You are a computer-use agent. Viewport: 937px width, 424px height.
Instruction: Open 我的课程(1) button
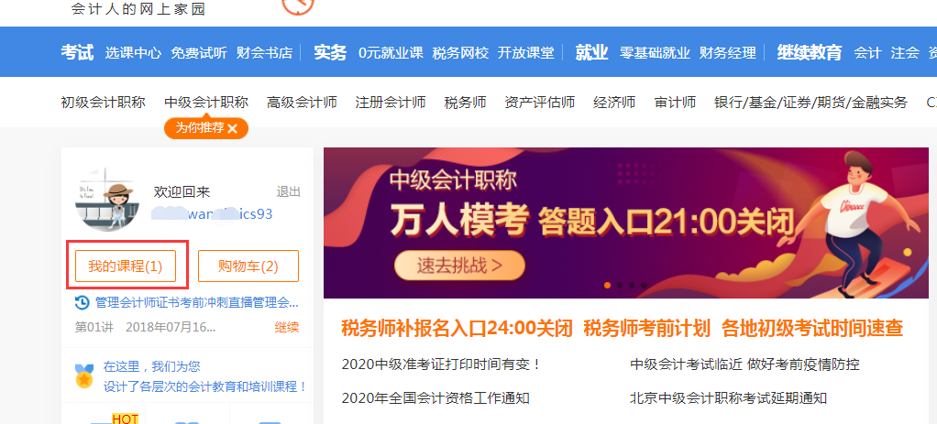(126, 266)
